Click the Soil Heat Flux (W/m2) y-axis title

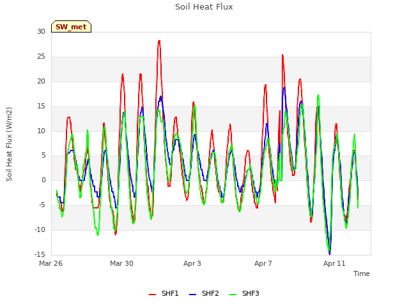pyautogui.click(x=9, y=144)
